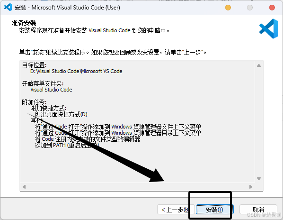Minimize the installer with the yellow button
This screenshot has height=220, width=283.
click(228, 8)
